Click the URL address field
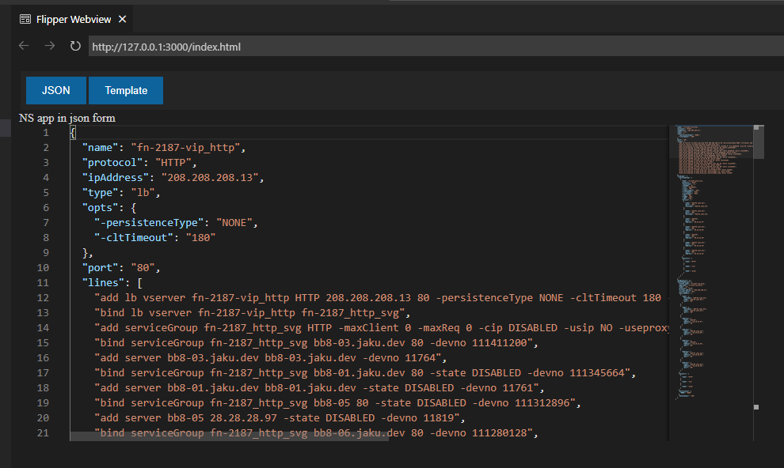The width and height of the screenshot is (784, 468). [x=436, y=47]
